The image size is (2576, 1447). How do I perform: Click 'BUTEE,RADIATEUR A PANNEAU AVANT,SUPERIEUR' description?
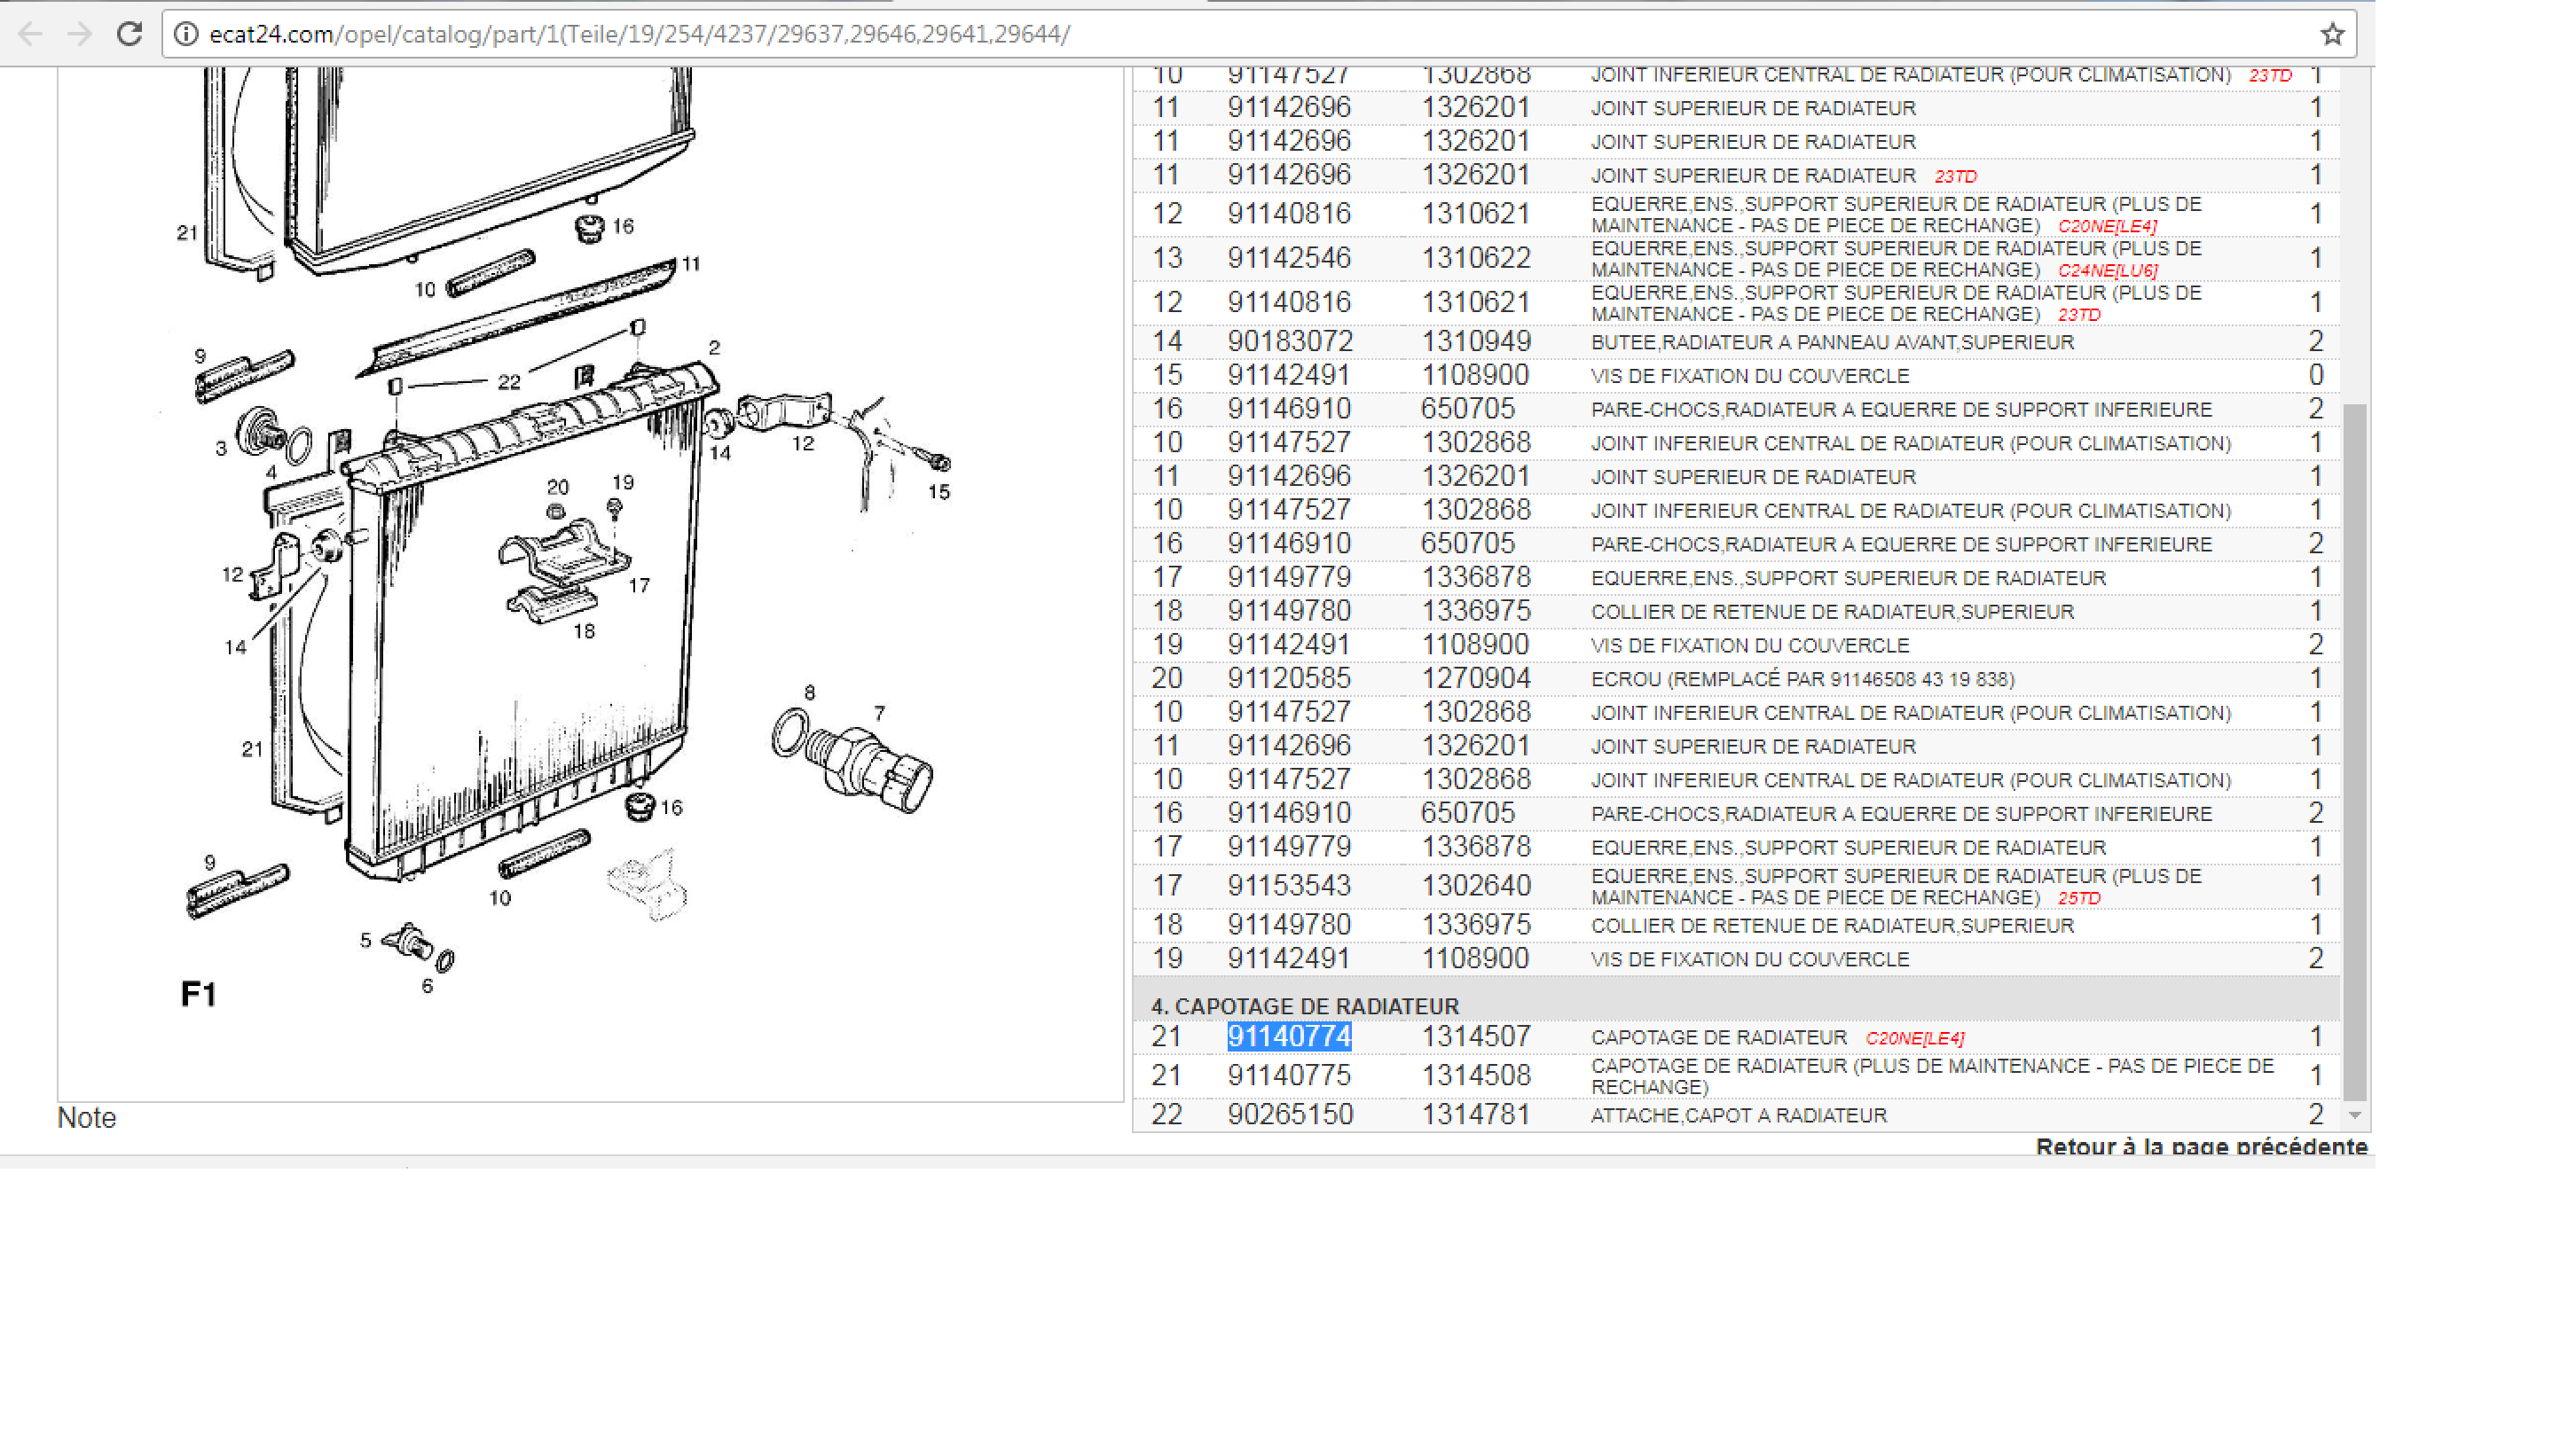tap(1832, 343)
